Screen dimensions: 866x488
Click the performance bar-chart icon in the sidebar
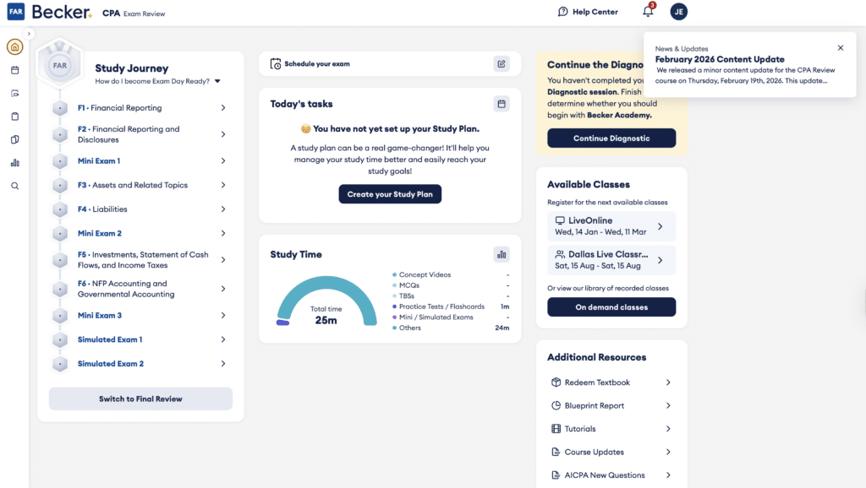14,162
